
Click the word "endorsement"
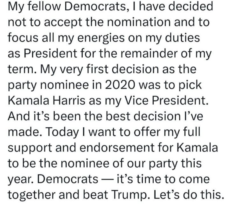117,147
